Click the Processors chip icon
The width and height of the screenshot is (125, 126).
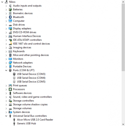pos(10,89)
